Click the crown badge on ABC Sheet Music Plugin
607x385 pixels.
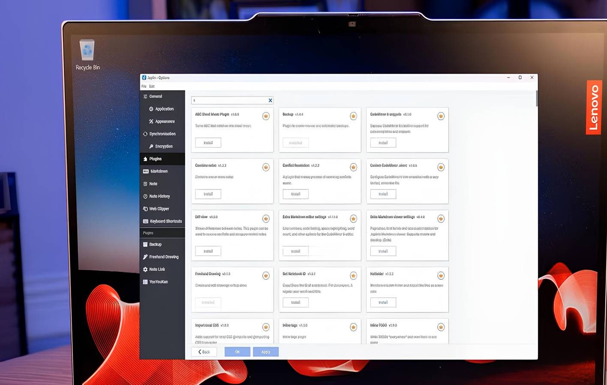click(266, 116)
